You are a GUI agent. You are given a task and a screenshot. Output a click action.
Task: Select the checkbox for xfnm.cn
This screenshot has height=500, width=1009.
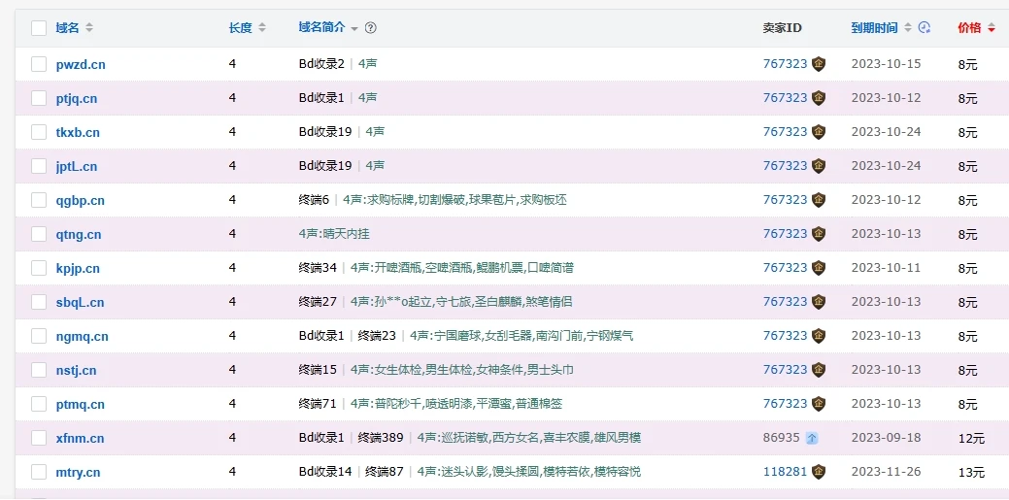(39, 438)
